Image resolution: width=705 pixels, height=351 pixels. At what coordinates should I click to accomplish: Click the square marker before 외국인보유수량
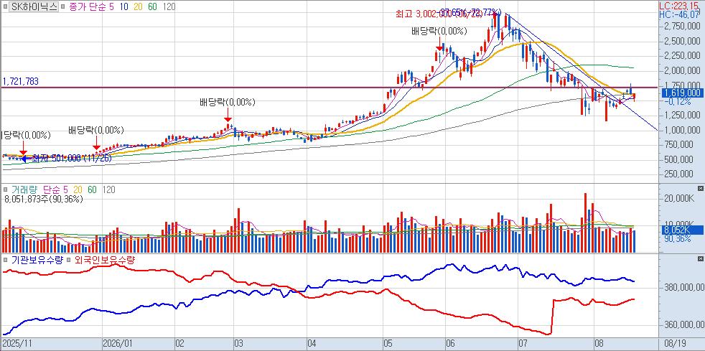[70, 260]
